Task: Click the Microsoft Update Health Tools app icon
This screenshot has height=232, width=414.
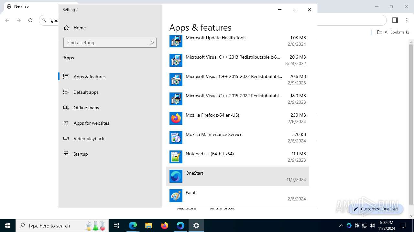Action: (x=176, y=41)
